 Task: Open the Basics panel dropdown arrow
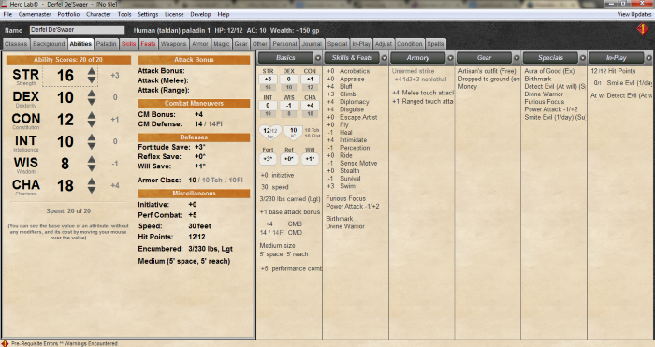(x=318, y=58)
